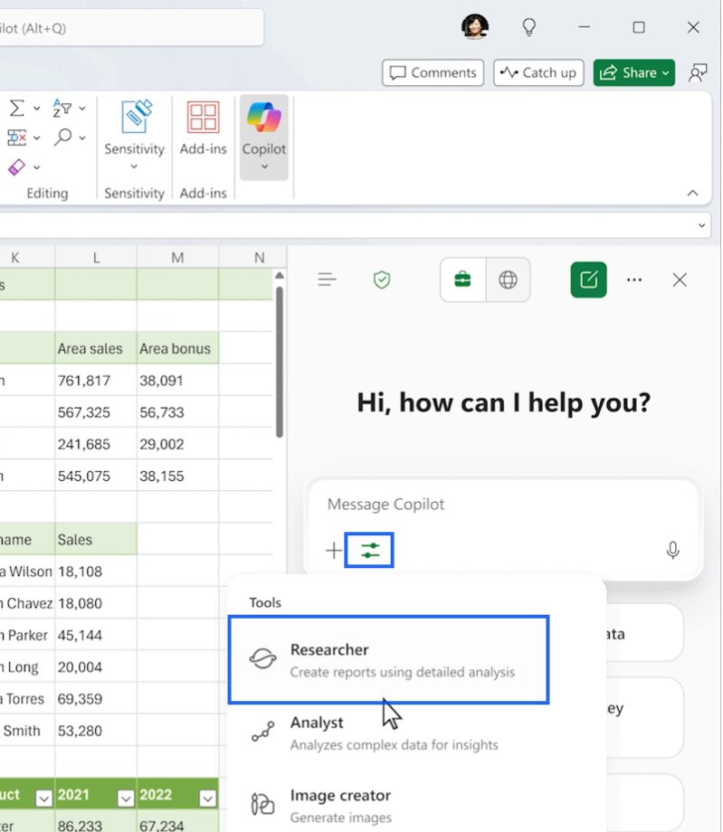The height and width of the screenshot is (832, 723).
Task: Open the Copilot tools settings icon
Action: tap(370, 550)
